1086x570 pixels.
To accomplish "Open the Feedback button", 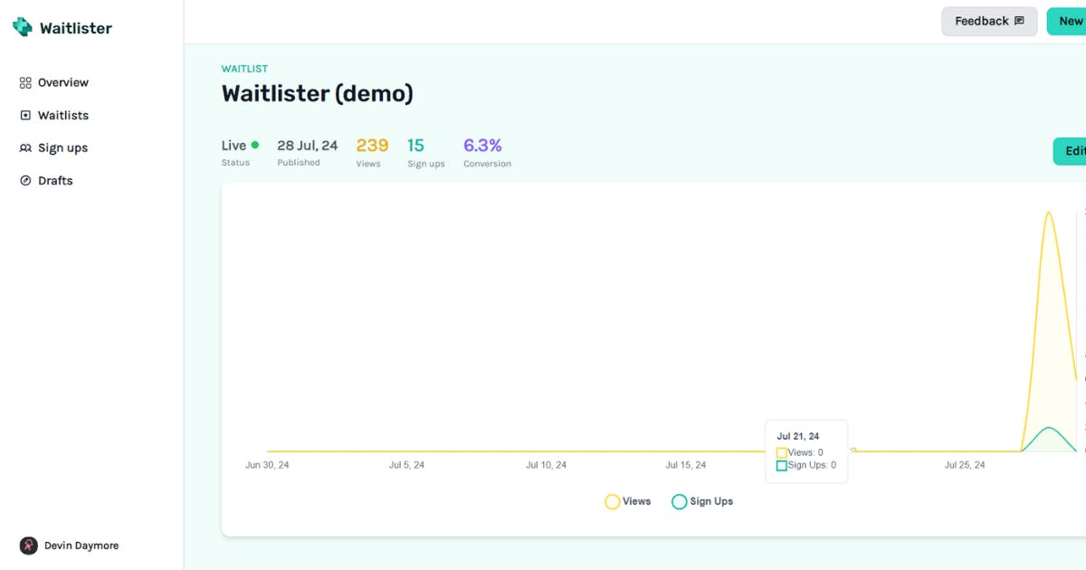I will pyautogui.click(x=989, y=21).
